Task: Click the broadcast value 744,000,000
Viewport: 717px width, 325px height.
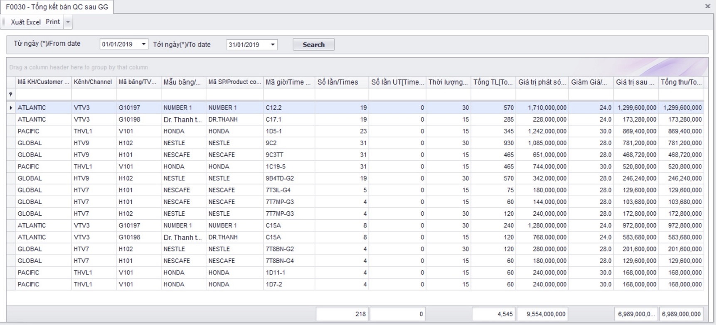Action: click(542, 166)
